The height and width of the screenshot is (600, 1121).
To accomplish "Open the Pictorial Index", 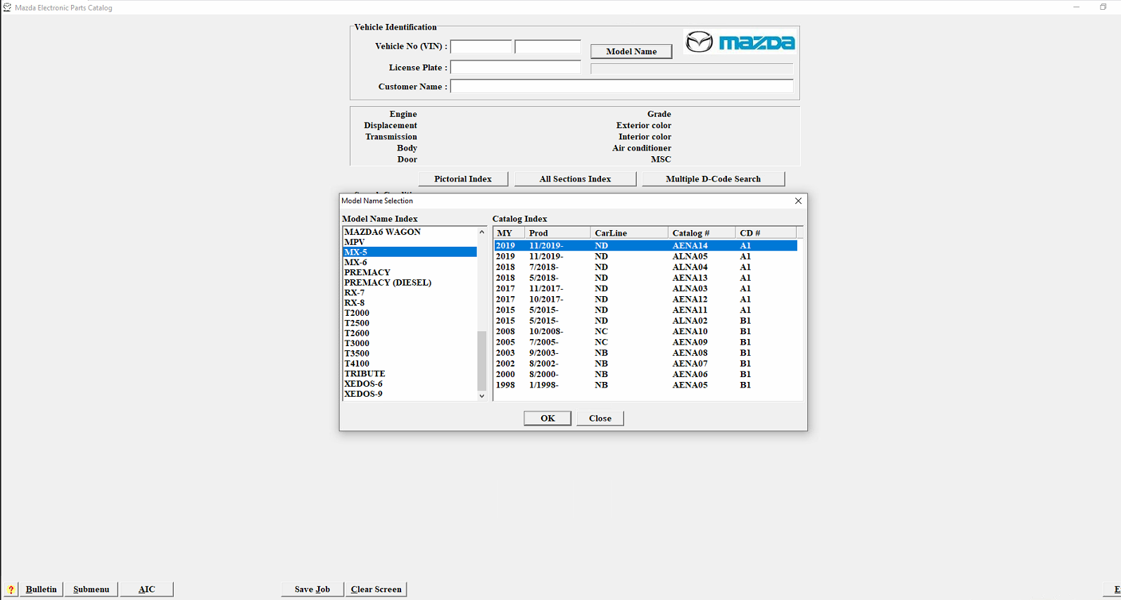I will pos(462,179).
